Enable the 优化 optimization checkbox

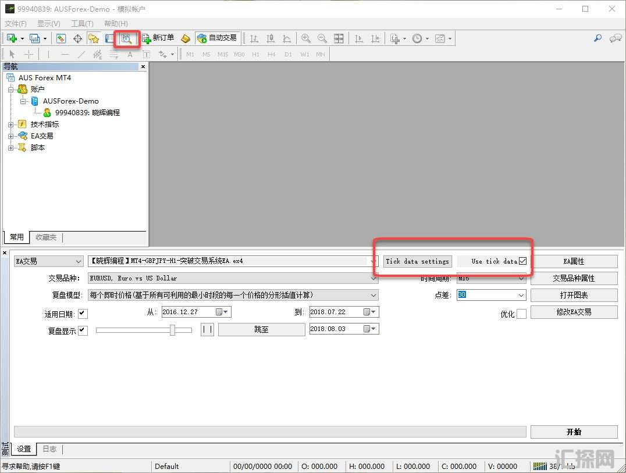click(521, 314)
